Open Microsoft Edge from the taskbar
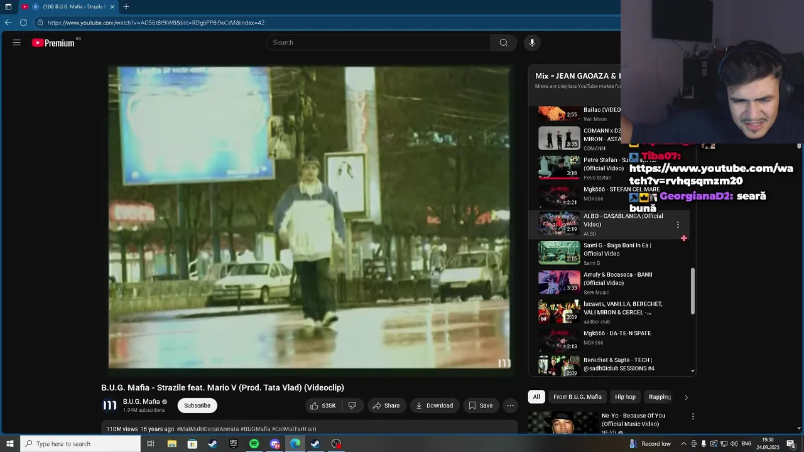 click(x=295, y=444)
